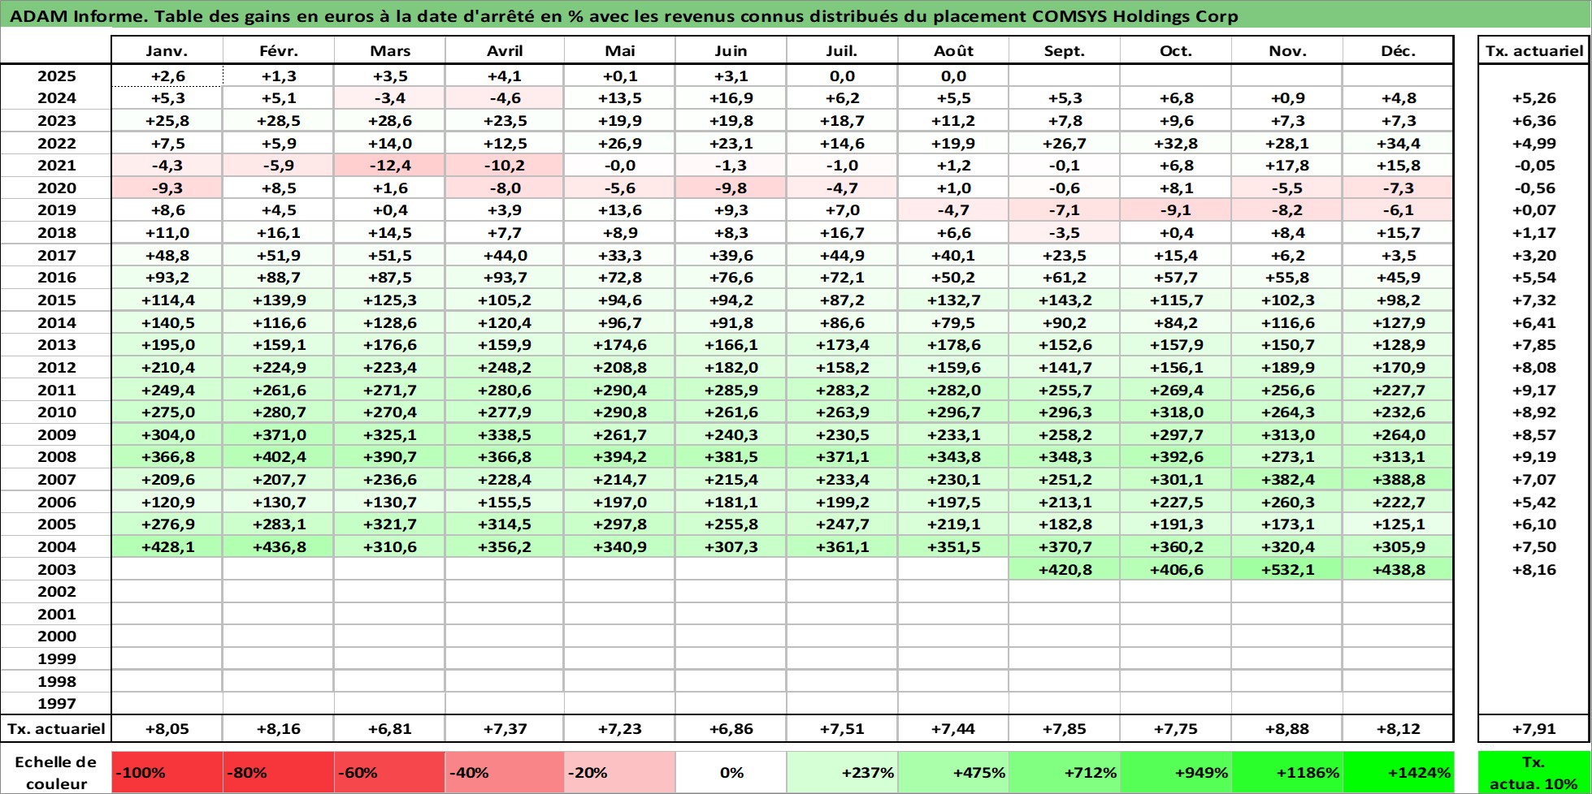Select the 'Juin' column header
Image resolution: width=1592 pixels, height=794 pixels.
731,50
